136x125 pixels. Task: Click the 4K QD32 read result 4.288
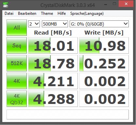53,99
